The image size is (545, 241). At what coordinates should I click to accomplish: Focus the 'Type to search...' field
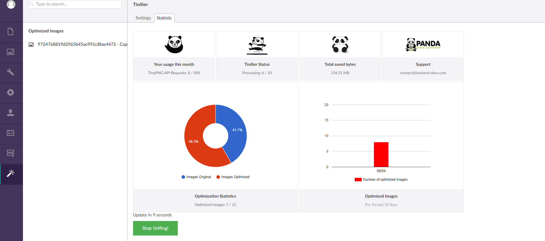77,4
